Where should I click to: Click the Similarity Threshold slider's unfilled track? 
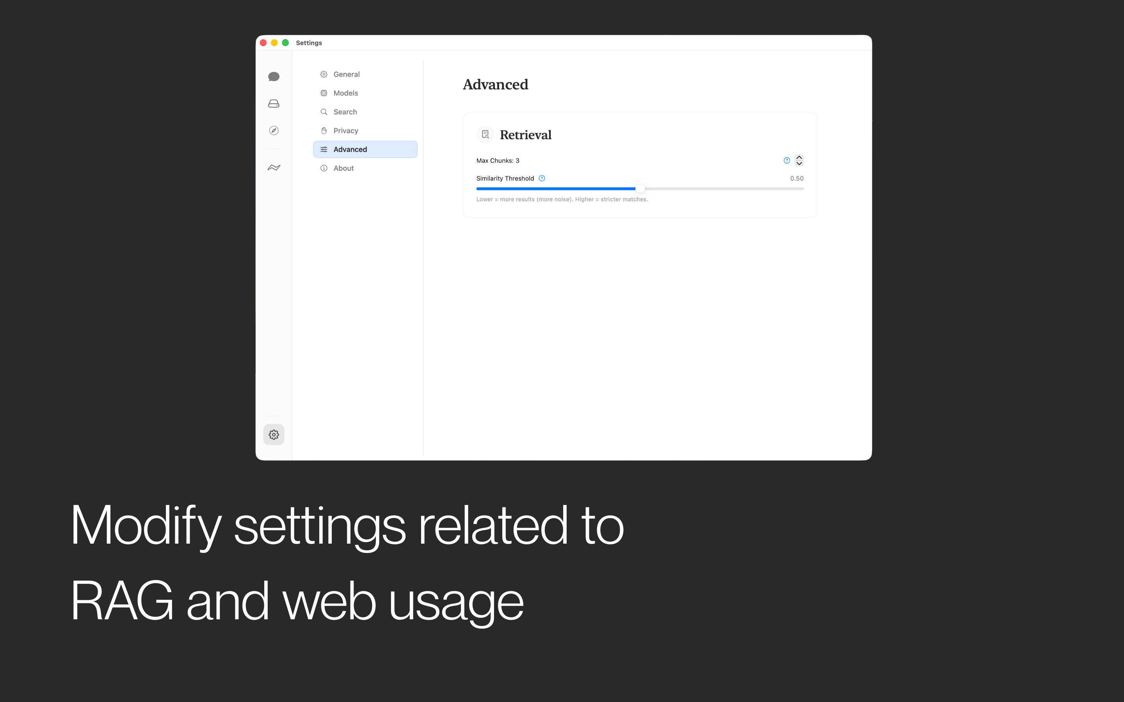tap(724, 188)
